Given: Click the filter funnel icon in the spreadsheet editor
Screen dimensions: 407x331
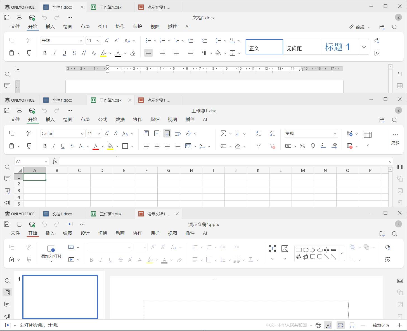Looking at the screenshot, I should pos(259,146).
